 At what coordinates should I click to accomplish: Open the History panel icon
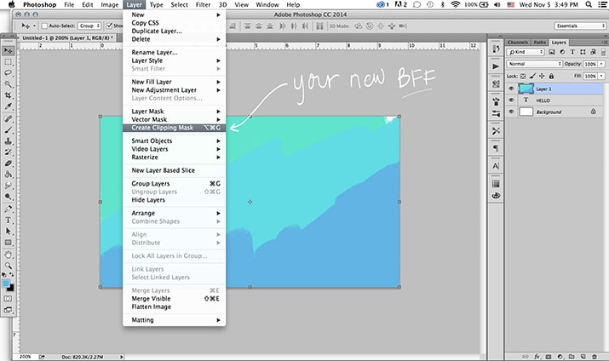496,49
